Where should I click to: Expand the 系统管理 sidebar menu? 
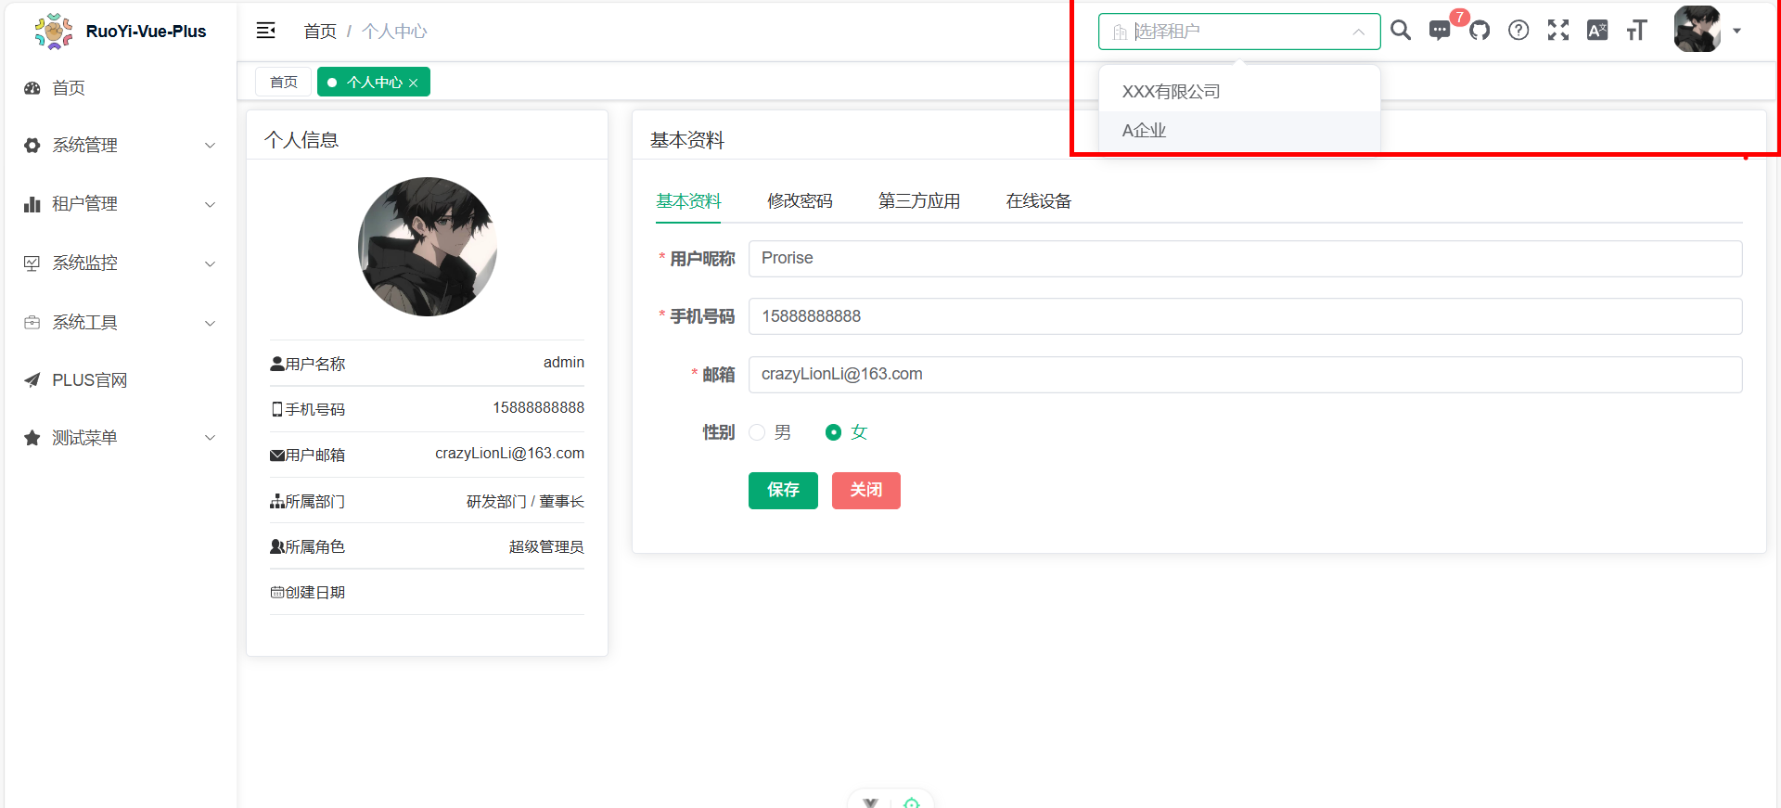coord(119,146)
